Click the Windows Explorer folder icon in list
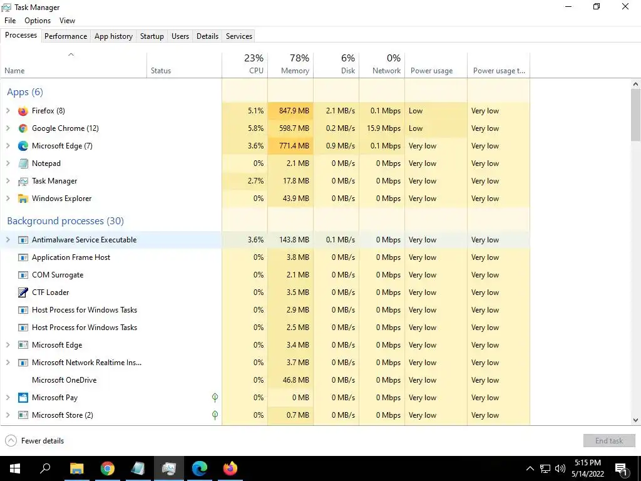Image resolution: width=641 pixels, height=481 pixels. point(23,199)
